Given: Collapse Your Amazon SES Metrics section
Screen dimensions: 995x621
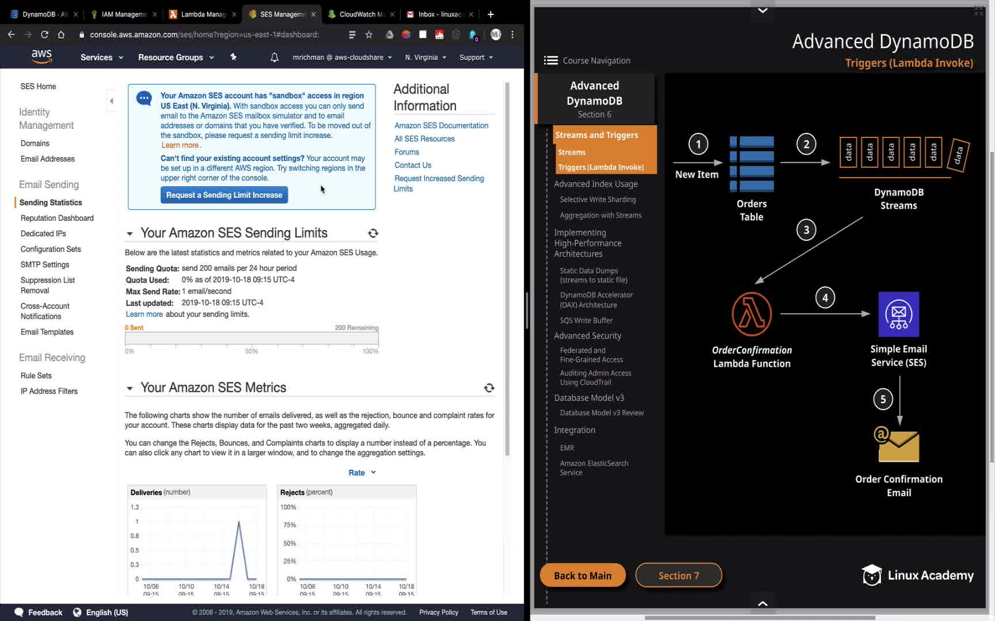Looking at the screenshot, I should (x=130, y=388).
